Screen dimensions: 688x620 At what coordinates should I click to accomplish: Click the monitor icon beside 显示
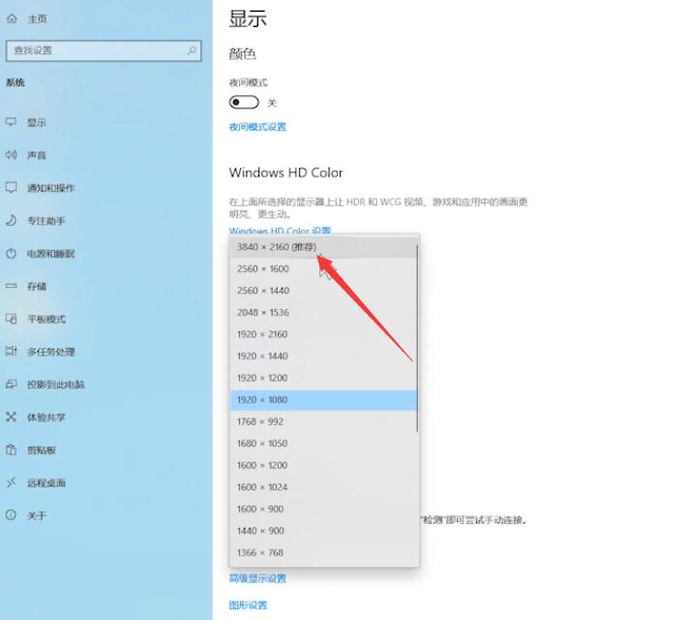(x=11, y=122)
